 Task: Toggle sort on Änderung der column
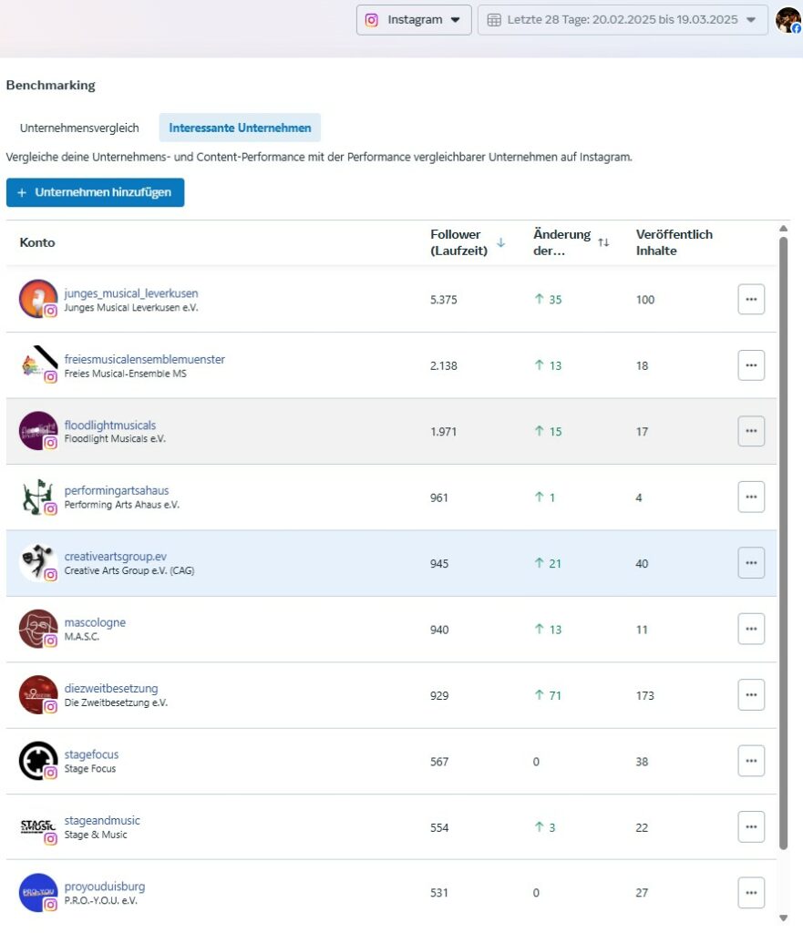tap(603, 242)
